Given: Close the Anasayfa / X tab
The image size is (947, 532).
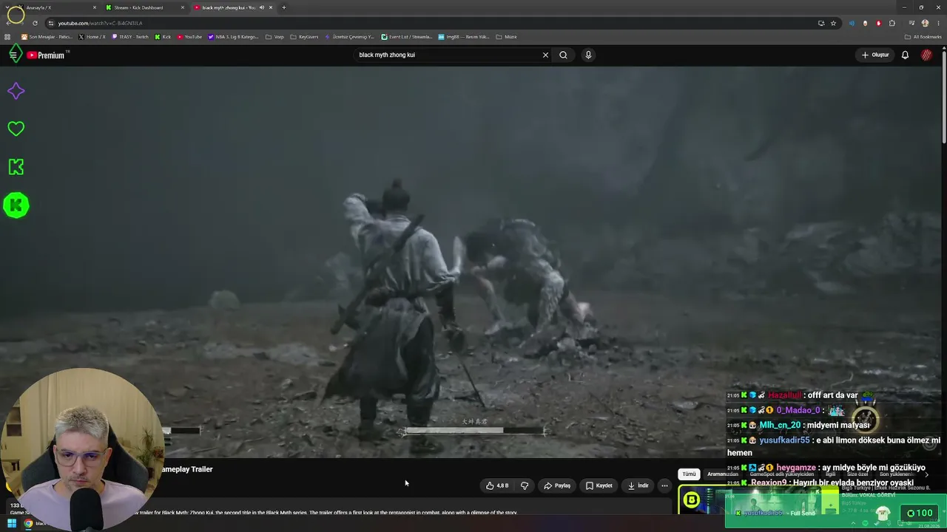Looking at the screenshot, I should 95,7.
